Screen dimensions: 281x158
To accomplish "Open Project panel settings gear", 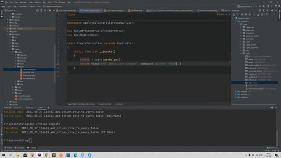I will 50,11.
